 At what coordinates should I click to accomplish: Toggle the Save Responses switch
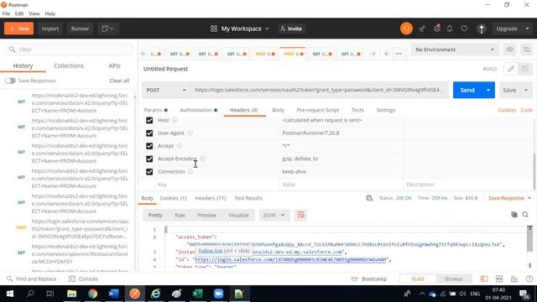pos(10,81)
